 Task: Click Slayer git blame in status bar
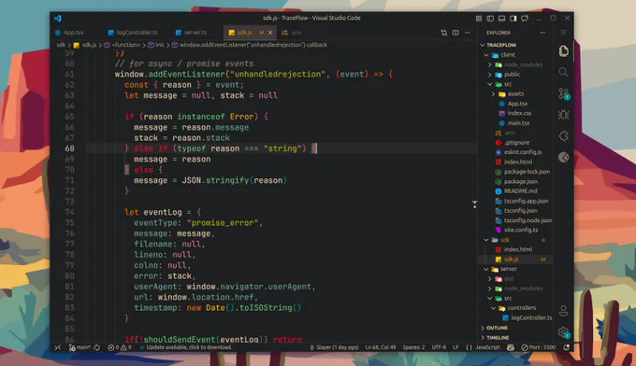pos(334,347)
